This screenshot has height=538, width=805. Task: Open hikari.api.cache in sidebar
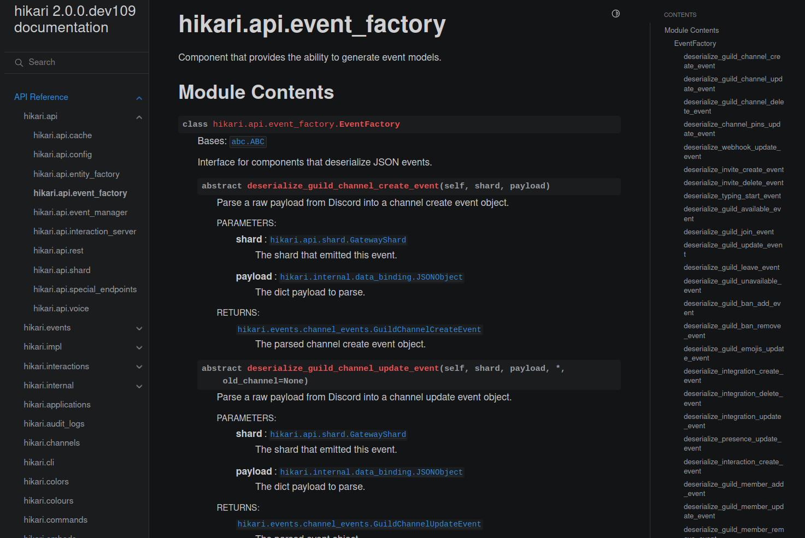(62, 135)
